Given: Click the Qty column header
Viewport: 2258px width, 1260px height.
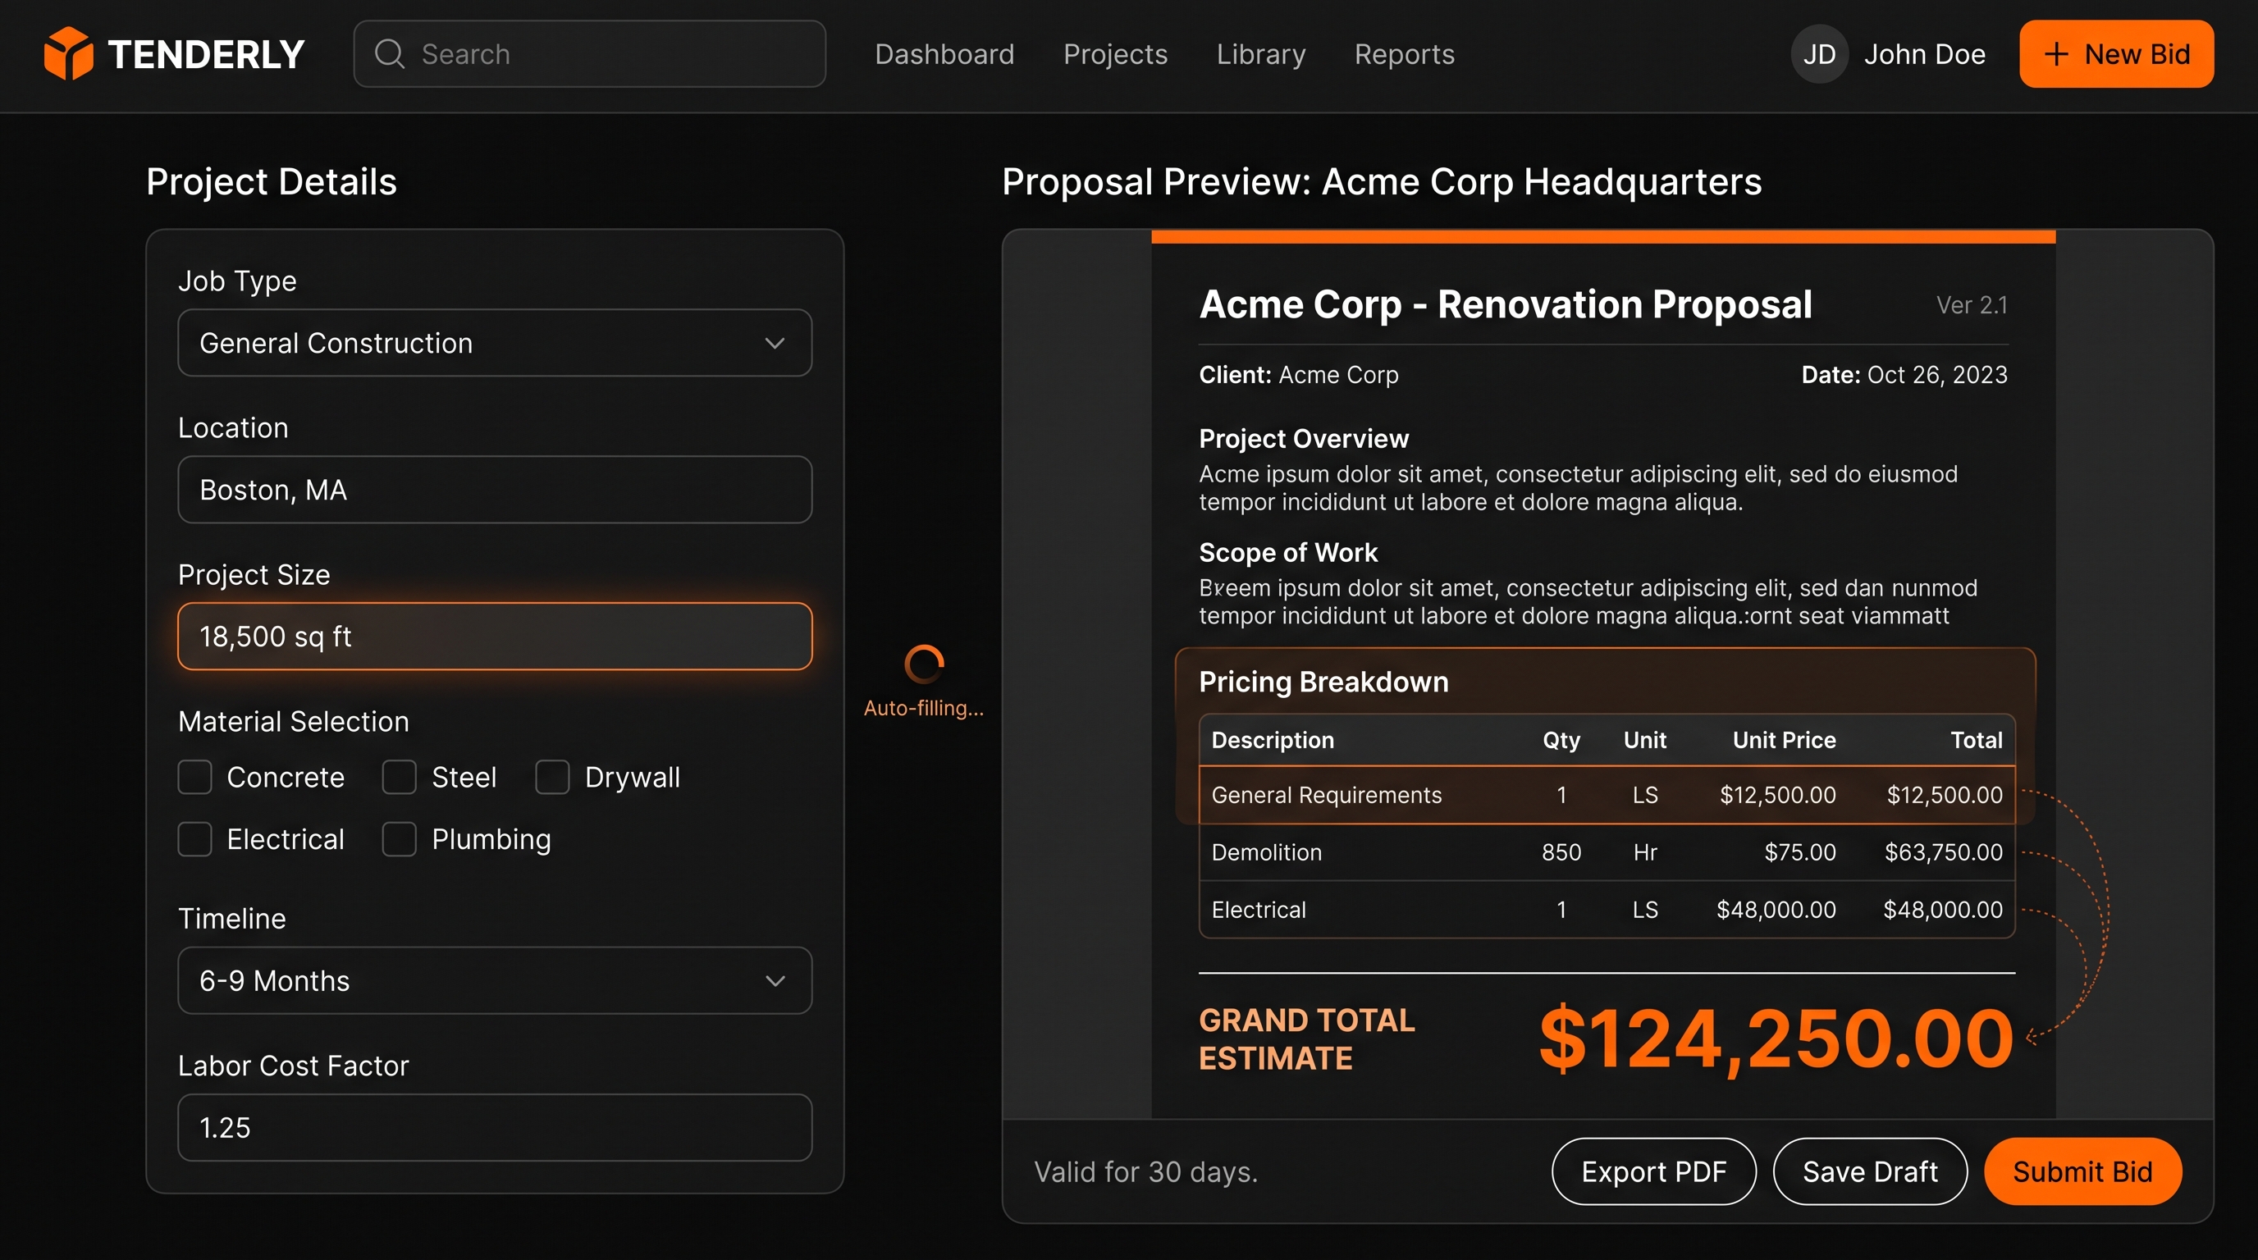Looking at the screenshot, I should tap(1561, 741).
